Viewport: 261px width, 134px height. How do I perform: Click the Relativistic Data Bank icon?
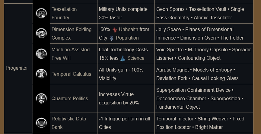(41, 123)
